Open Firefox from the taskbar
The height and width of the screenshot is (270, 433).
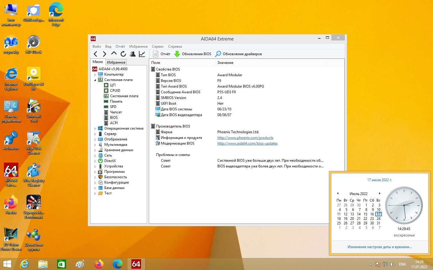pyautogui.click(x=99, y=264)
